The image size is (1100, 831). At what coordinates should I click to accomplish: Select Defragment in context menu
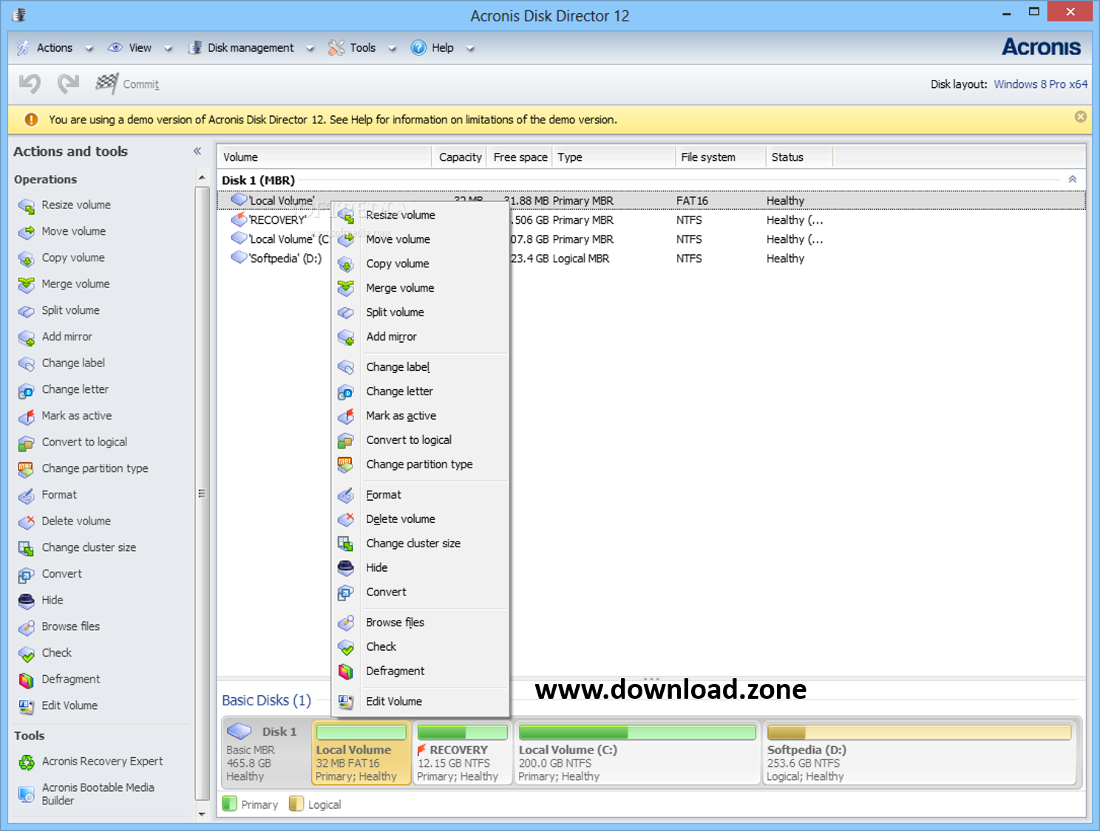[420, 671]
